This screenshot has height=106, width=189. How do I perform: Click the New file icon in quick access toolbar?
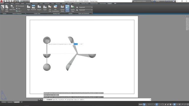(x=5, y=1)
